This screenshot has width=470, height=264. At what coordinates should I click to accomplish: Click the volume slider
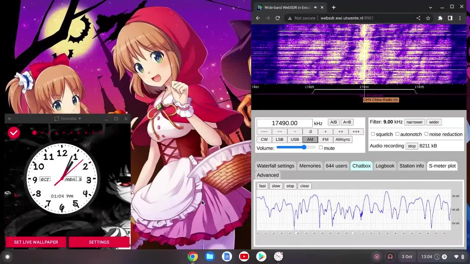pos(296,147)
